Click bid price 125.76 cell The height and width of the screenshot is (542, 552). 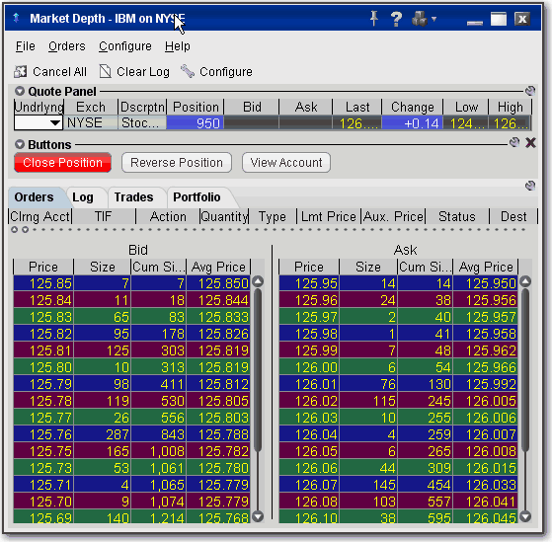43,434
